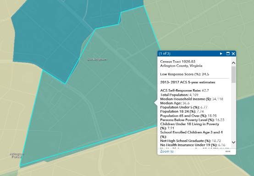Show next feature using popup arrow

click(x=221, y=54)
